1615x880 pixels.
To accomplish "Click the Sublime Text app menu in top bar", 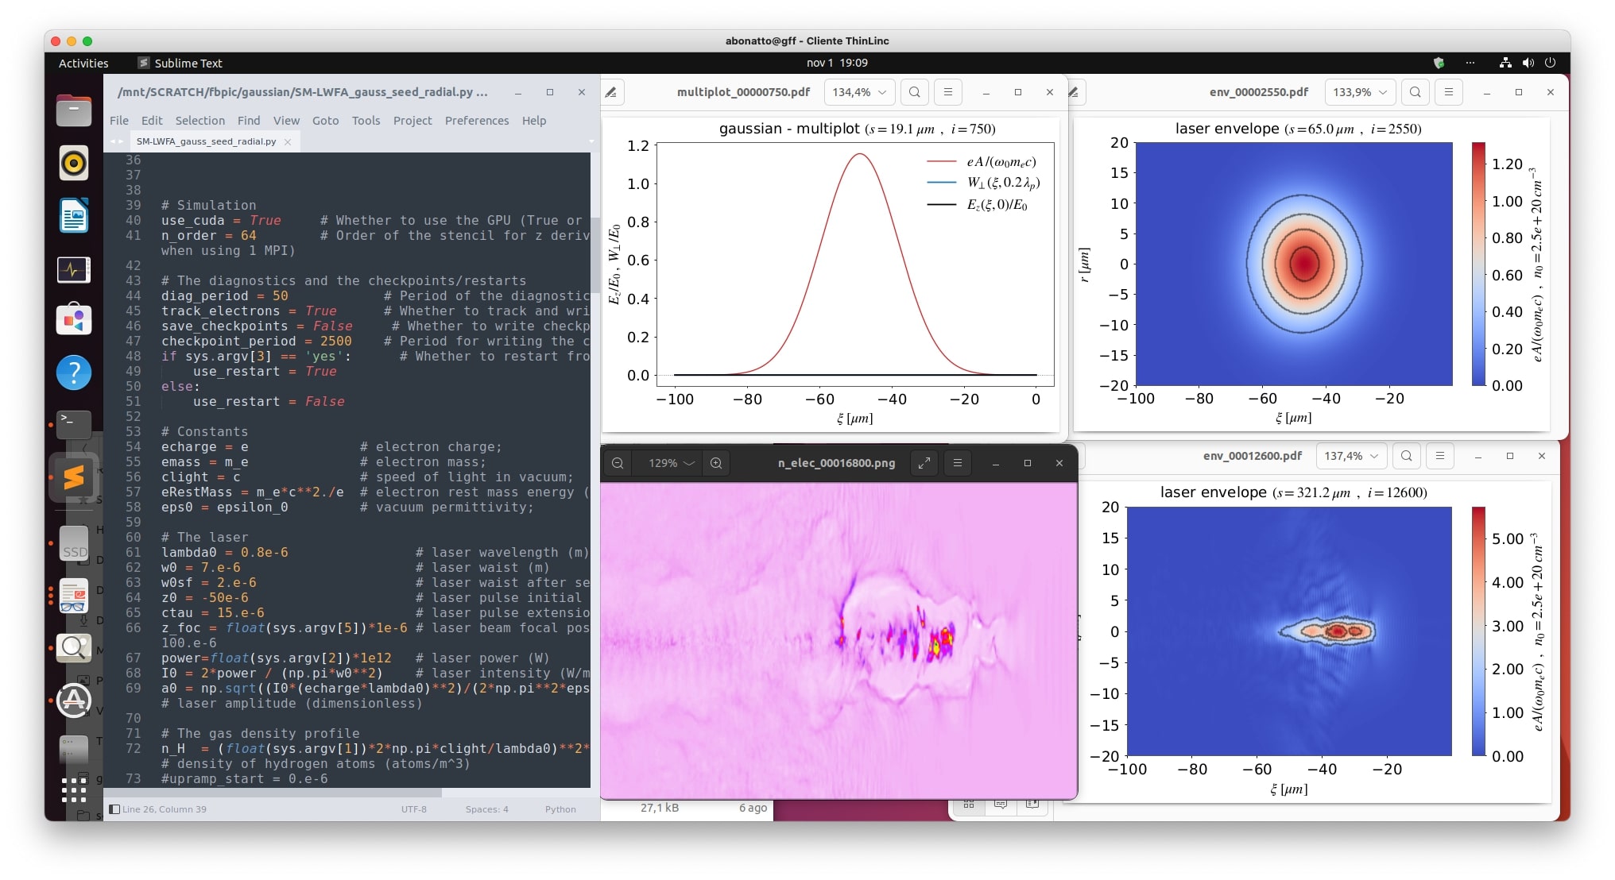I will coord(180,63).
